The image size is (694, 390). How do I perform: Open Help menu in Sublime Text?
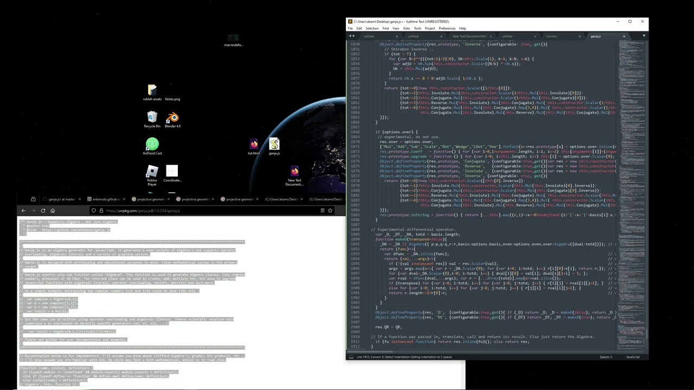point(462,28)
